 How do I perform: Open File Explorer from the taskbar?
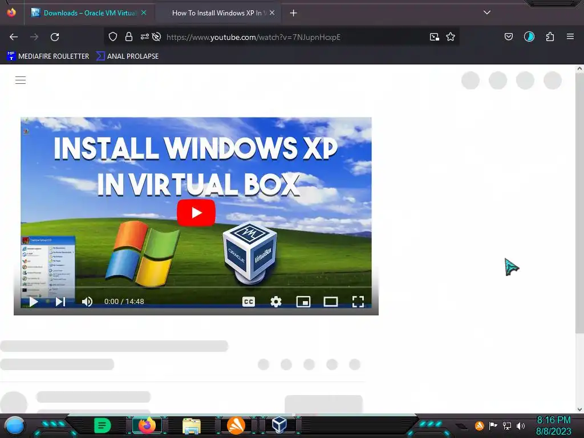pyautogui.click(x=192, y=425)
